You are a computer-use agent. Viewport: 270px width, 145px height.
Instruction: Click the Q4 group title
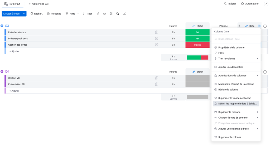pos(7,71)
